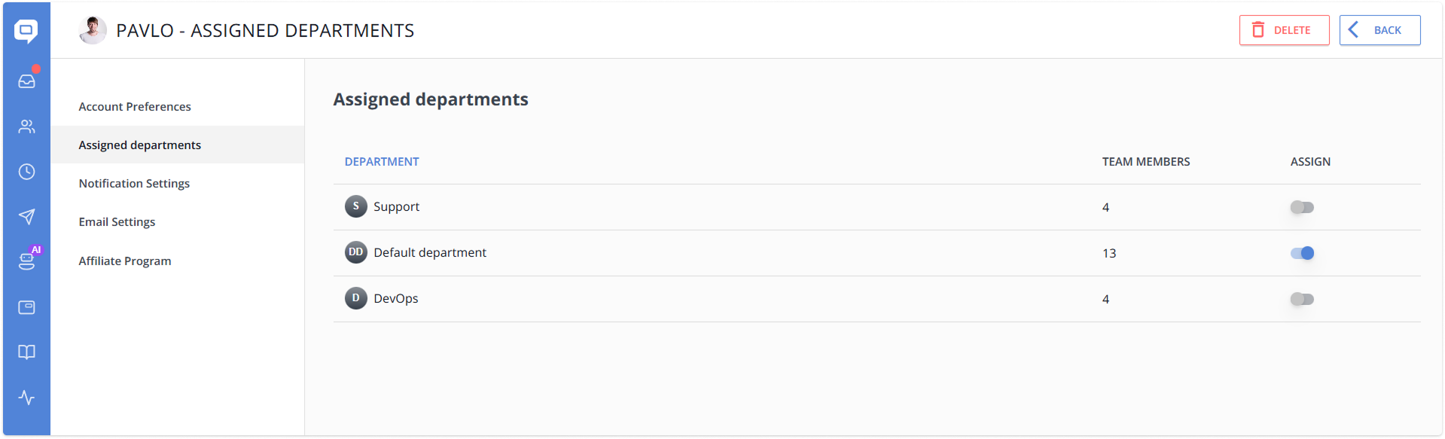
Task: Click the Delete button to remove Pavlo
Action: pos(1283,30)
